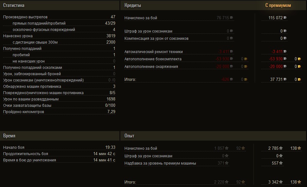Click the Автопополнение боекомплекта label
This screenshot has width=307, height=187.
(153, 59)
